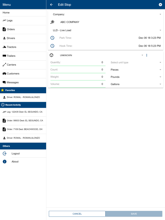Open Customers from the menu
Viewport: 165px width, 220px height.
[23, 74]
